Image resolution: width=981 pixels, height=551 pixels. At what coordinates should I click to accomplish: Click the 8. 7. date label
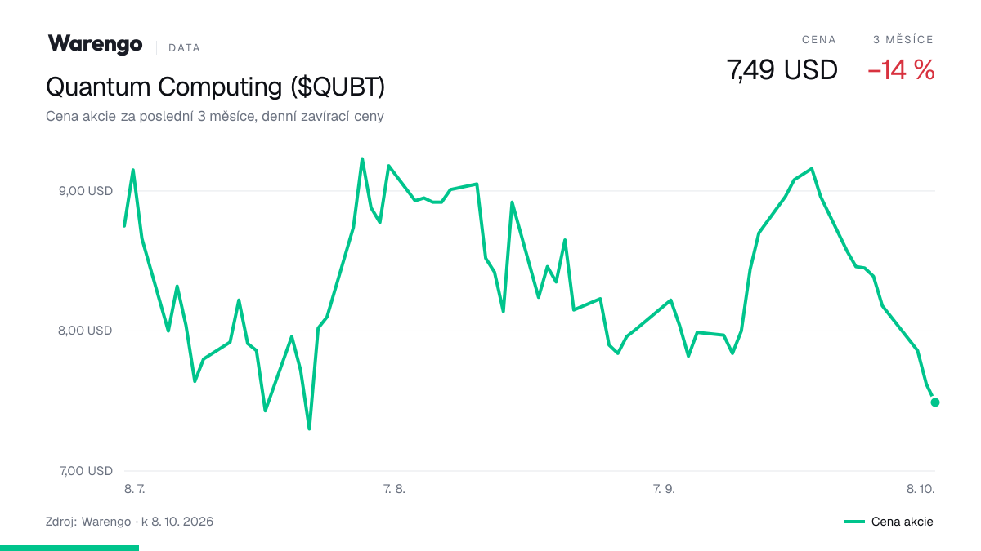click(135, 489)
